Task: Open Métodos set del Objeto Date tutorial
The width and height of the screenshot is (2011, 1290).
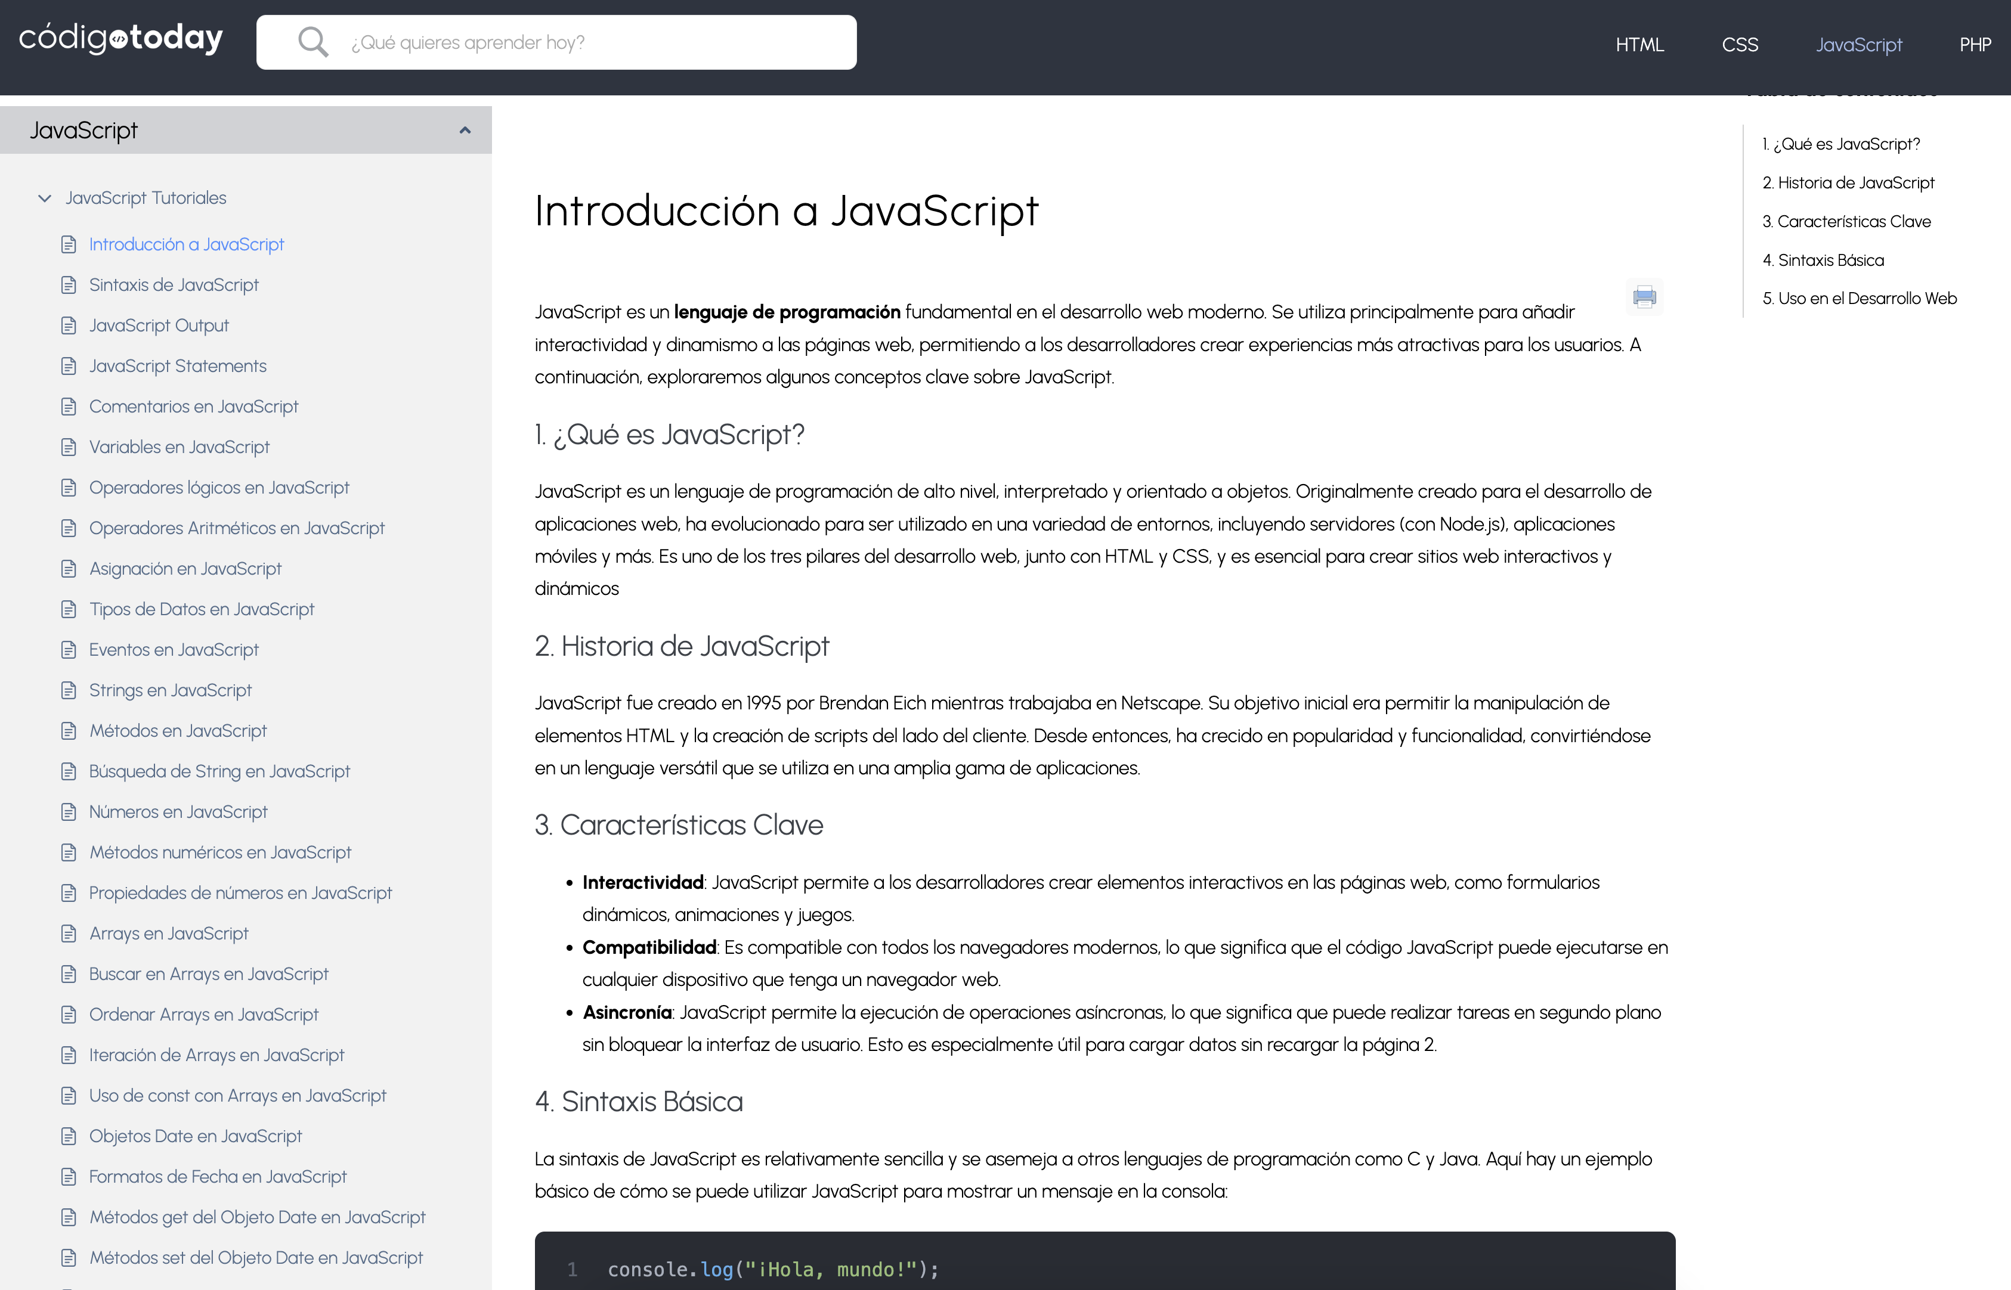Action: click(256, 1258)
